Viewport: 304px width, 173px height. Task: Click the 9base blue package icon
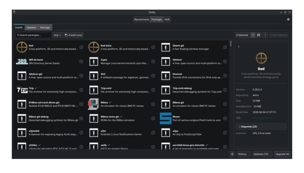pyautogui.click(x=166, y=118)
